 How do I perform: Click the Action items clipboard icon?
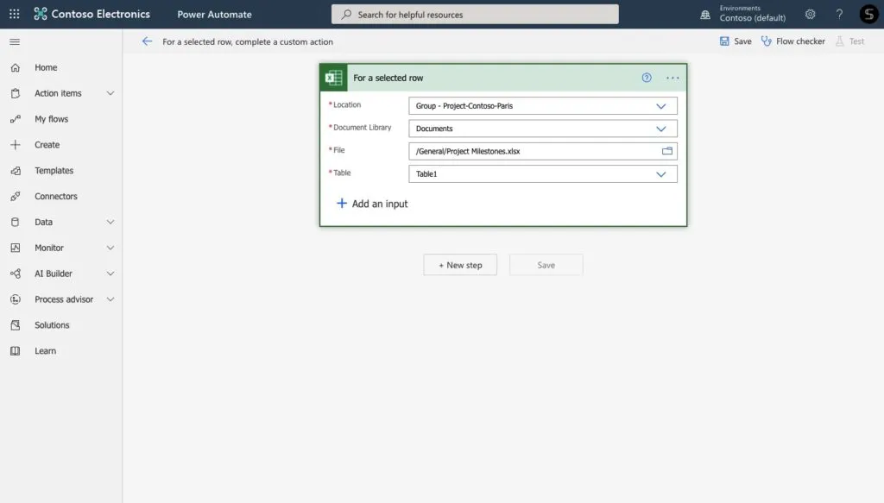point(16,93)
